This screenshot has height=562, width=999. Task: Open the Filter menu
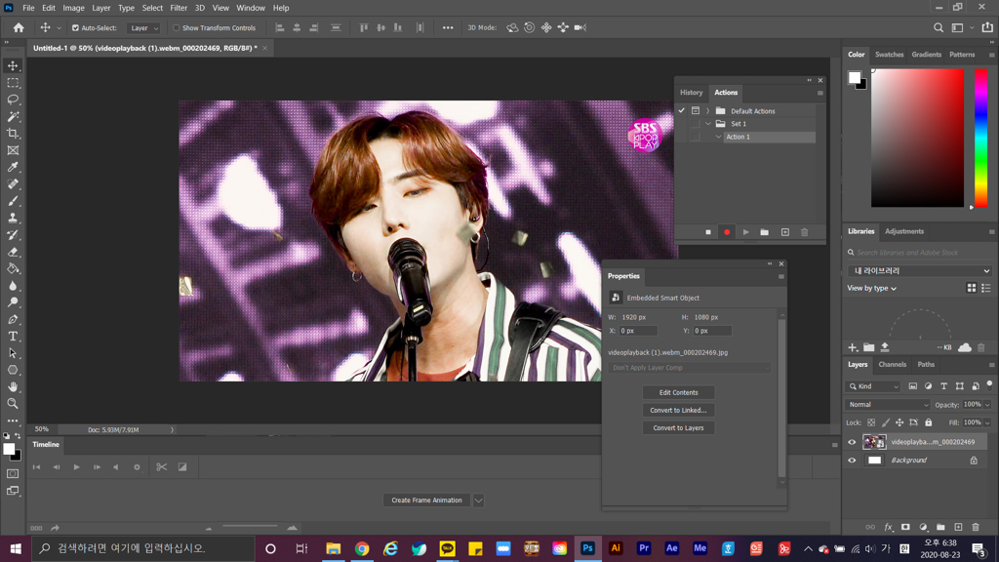point(179,8)
